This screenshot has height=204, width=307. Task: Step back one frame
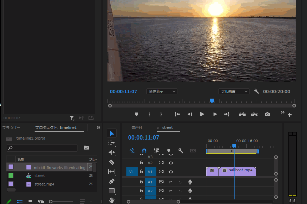coord(190,114)
